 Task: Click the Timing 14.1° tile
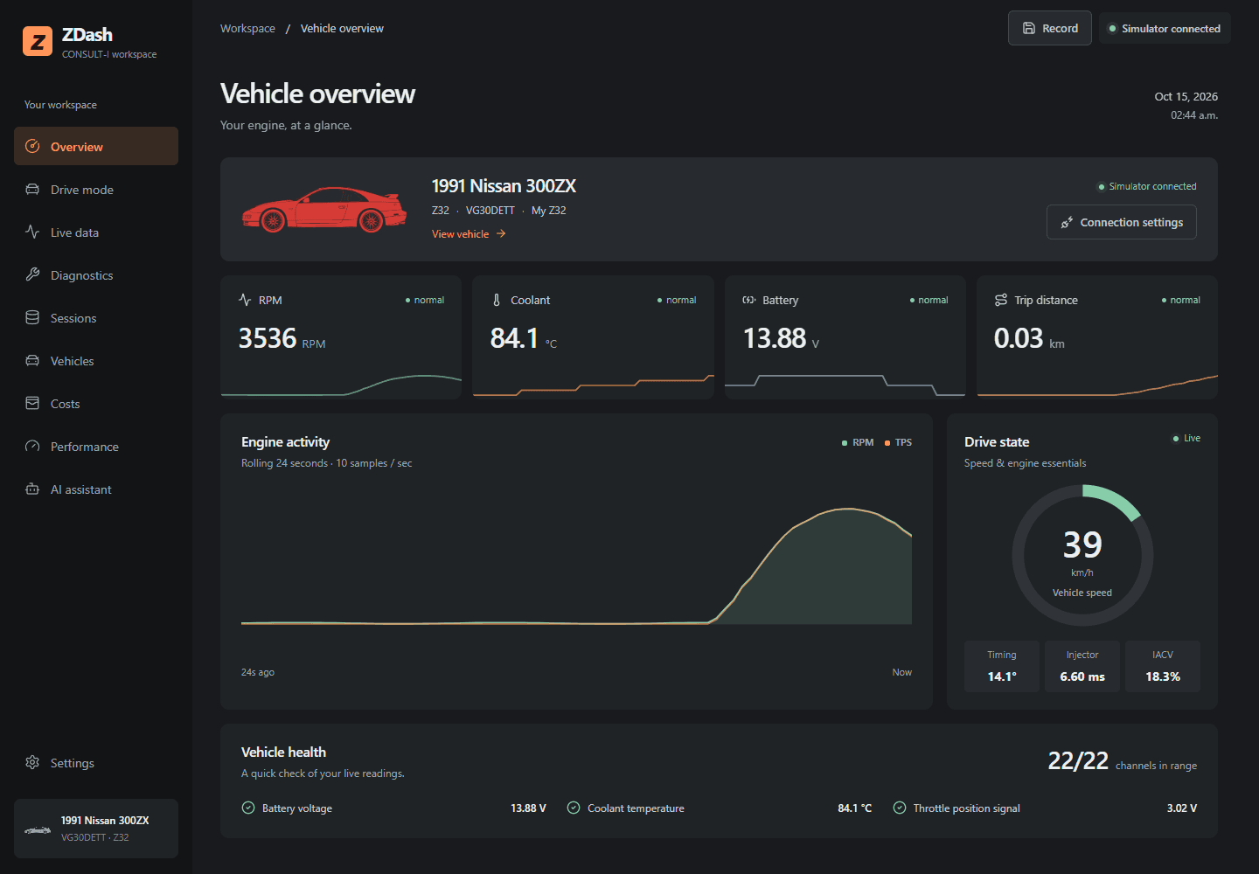1002,666
